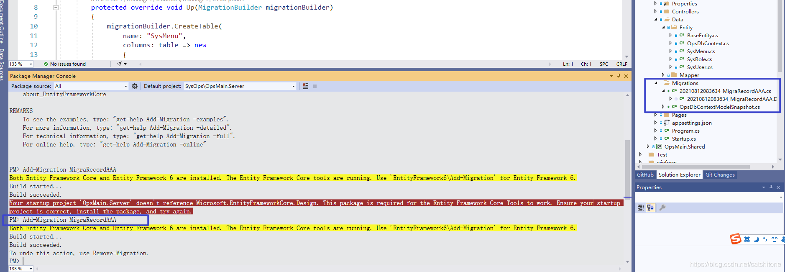This screenshot has width=785, height=272.
Task: Clear the Package Manager Console output
Action: pos(306,86)
